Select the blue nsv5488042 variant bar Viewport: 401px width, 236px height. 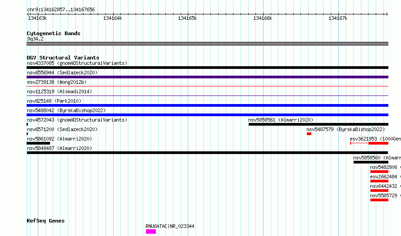tap(207, 115)
